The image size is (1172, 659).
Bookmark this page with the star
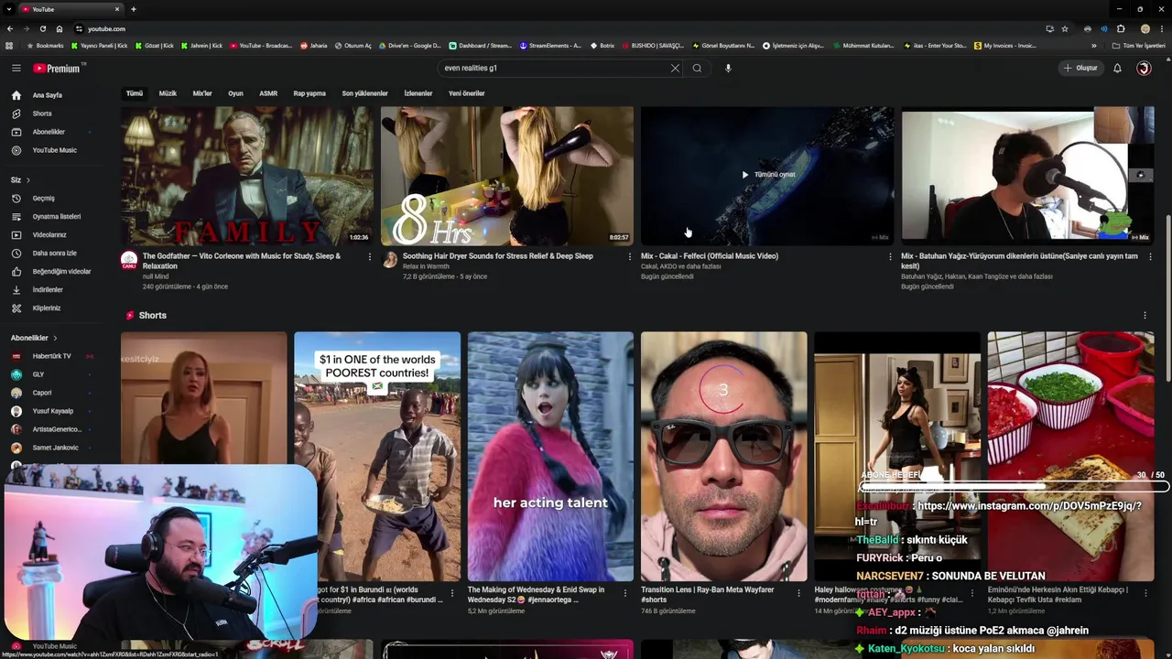point(1064,28)
